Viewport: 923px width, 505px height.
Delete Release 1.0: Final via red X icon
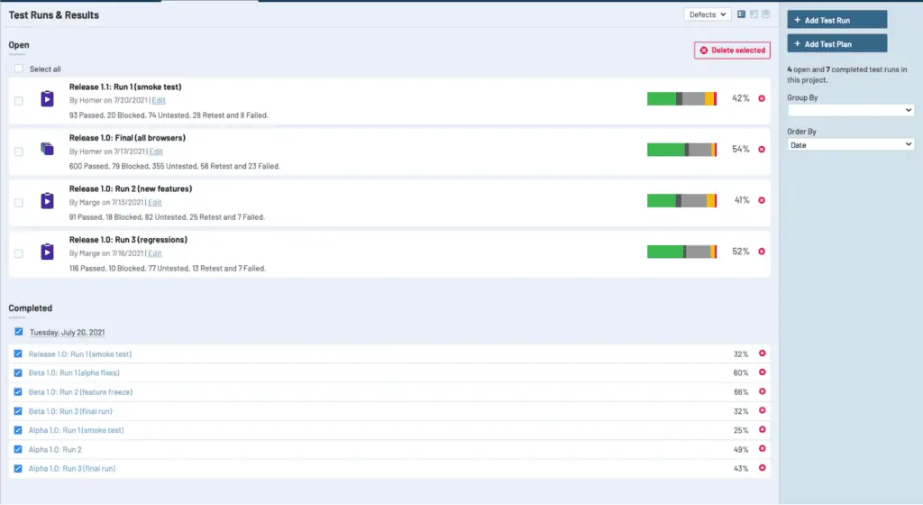(762, 150)
